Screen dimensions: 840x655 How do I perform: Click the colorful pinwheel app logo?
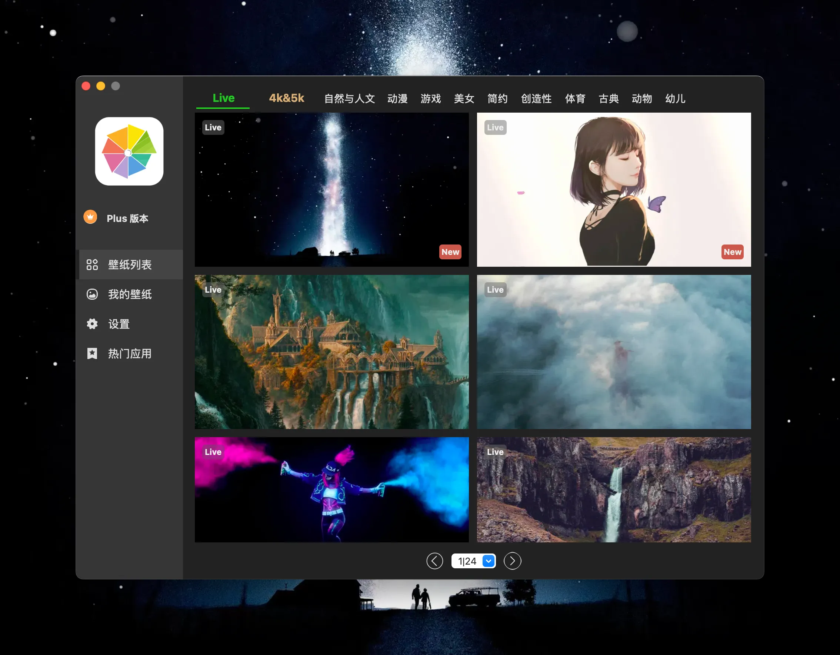[x=129, y=151]
